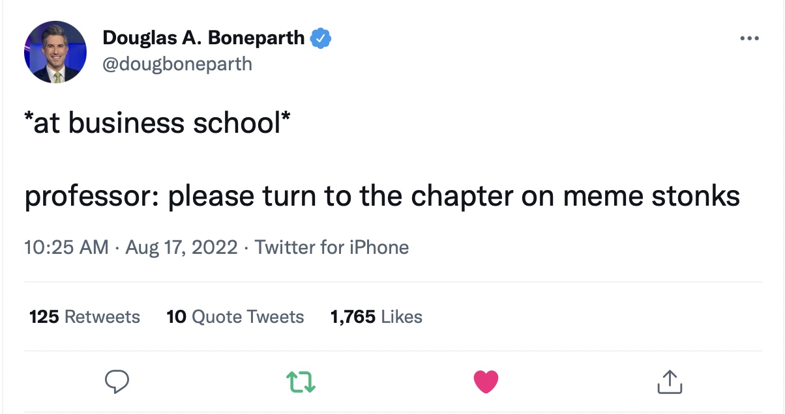Open Douglas A. Boneparth's profile picture
The width and height of the screenshot is (785, 414).
tap(55, 52)
